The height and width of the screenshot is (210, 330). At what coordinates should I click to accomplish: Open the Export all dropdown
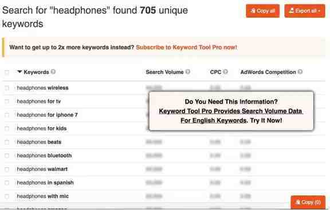[x=305, y=11]
